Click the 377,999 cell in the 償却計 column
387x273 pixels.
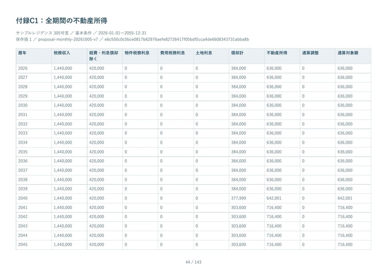[x=247, y=198]
